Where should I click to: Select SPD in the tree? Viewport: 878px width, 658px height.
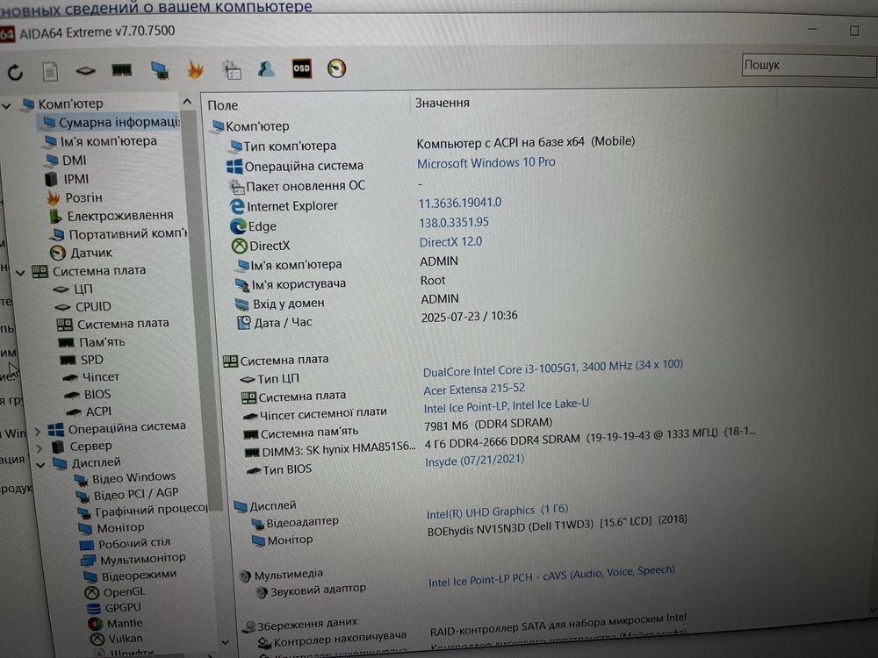pyautogui.click(x=81, y=359)
